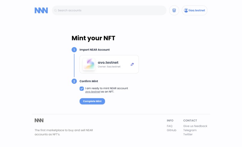Open the Twitter footer link
This screenshot has height=147, width=242.
[188, 134]
